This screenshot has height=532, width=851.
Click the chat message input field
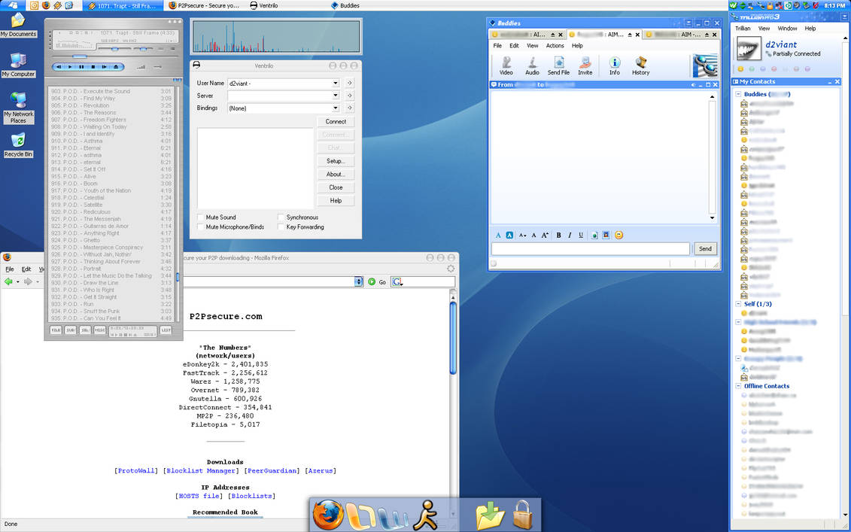(x=591, y=248)
